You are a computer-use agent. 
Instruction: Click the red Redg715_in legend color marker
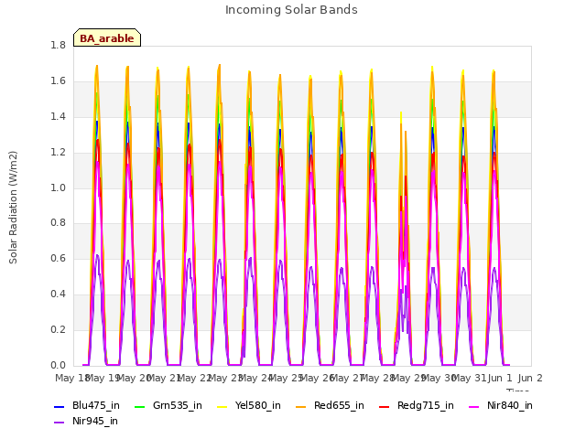tap(385, 406)
